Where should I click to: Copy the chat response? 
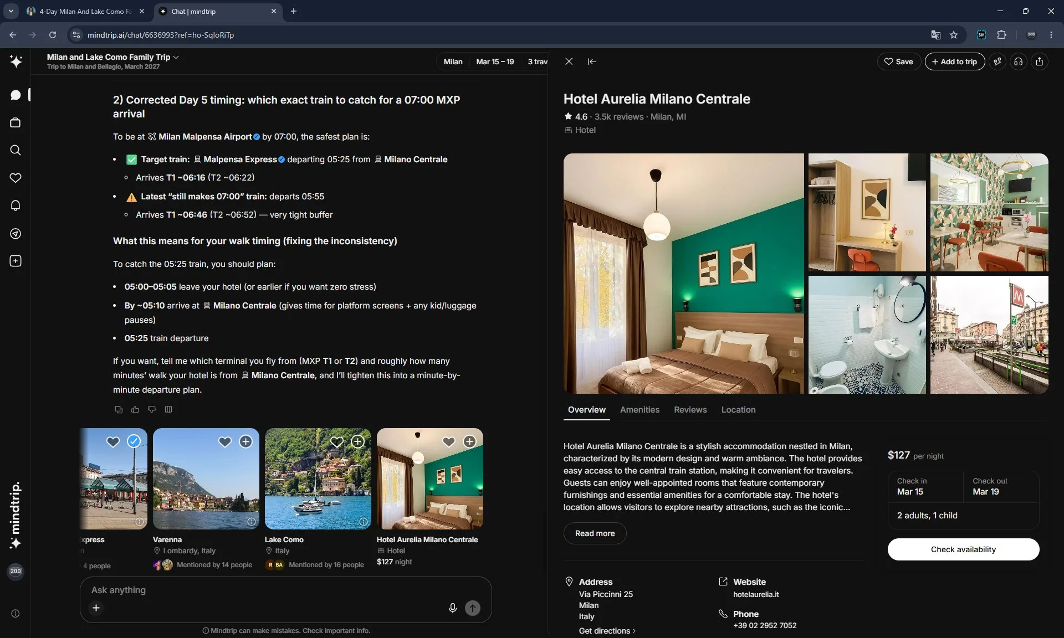119,409
